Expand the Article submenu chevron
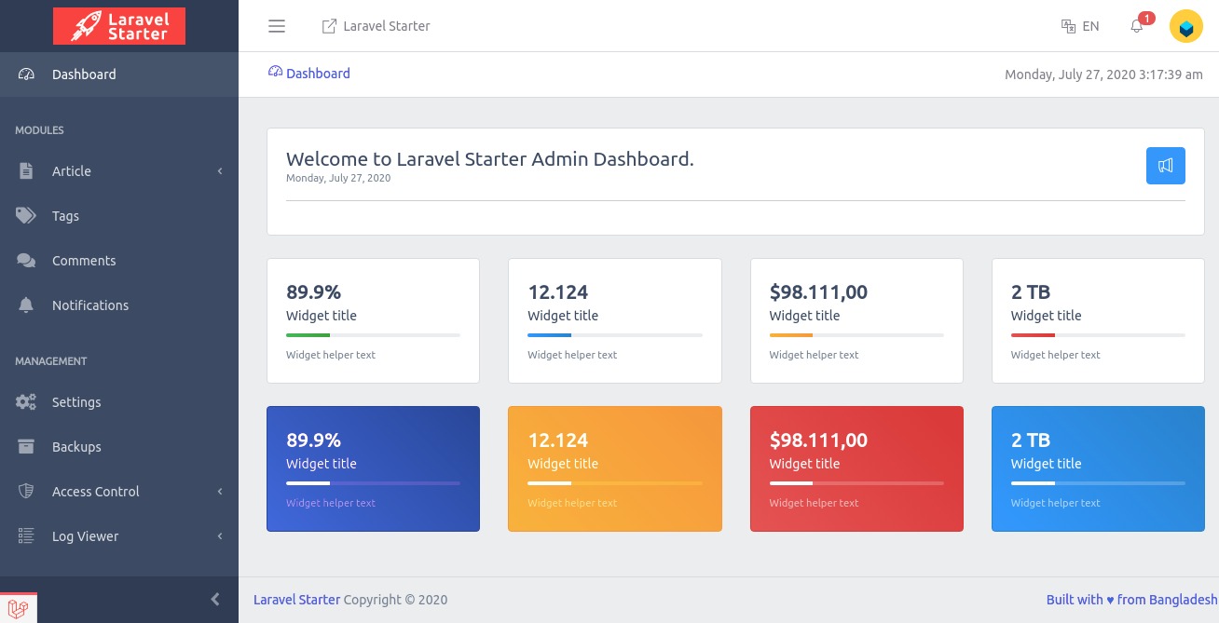This screenshot has width=1219, height=623. tap(220, 171)
